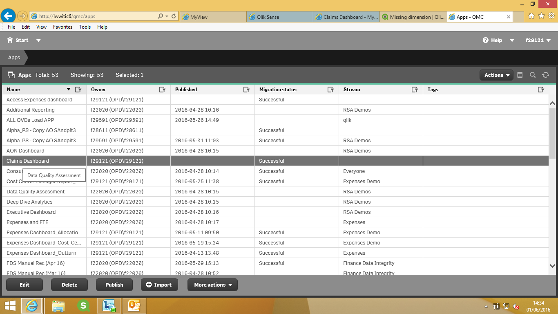Refresh the Apps table list
The height and width of the screenshot is (314, 558).
point(545,75)
